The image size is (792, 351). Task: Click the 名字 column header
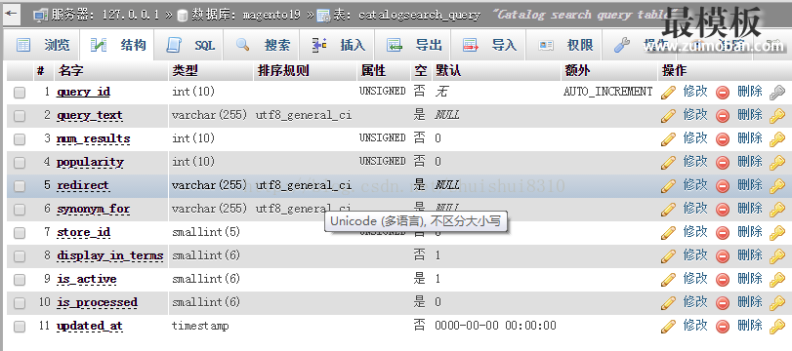(x=71, y=70)
